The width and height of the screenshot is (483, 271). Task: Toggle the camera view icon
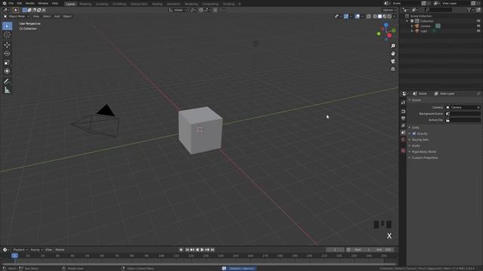point(392,62)
